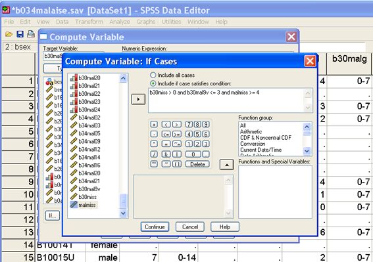Select variable b34mal02 in the list
The width and height of the screenshot is (373, 262).
[x=85, y=118]
